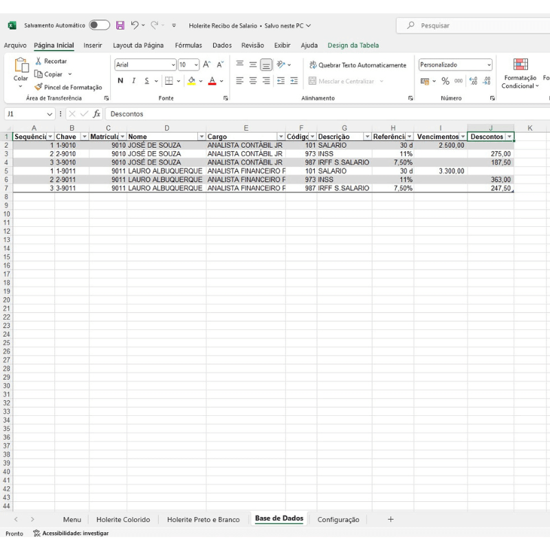Open the Nome column filter dropdown
This screenshot has height=550, width=550.
click(201, 137)
